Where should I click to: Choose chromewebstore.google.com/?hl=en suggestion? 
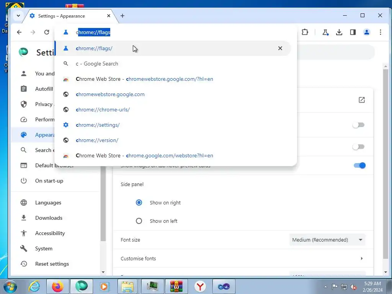point(173,79)
